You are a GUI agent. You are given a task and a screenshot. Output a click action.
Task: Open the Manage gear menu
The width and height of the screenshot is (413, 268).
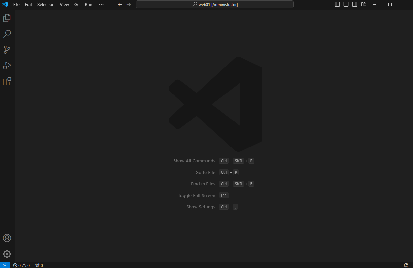click(7, 254)
